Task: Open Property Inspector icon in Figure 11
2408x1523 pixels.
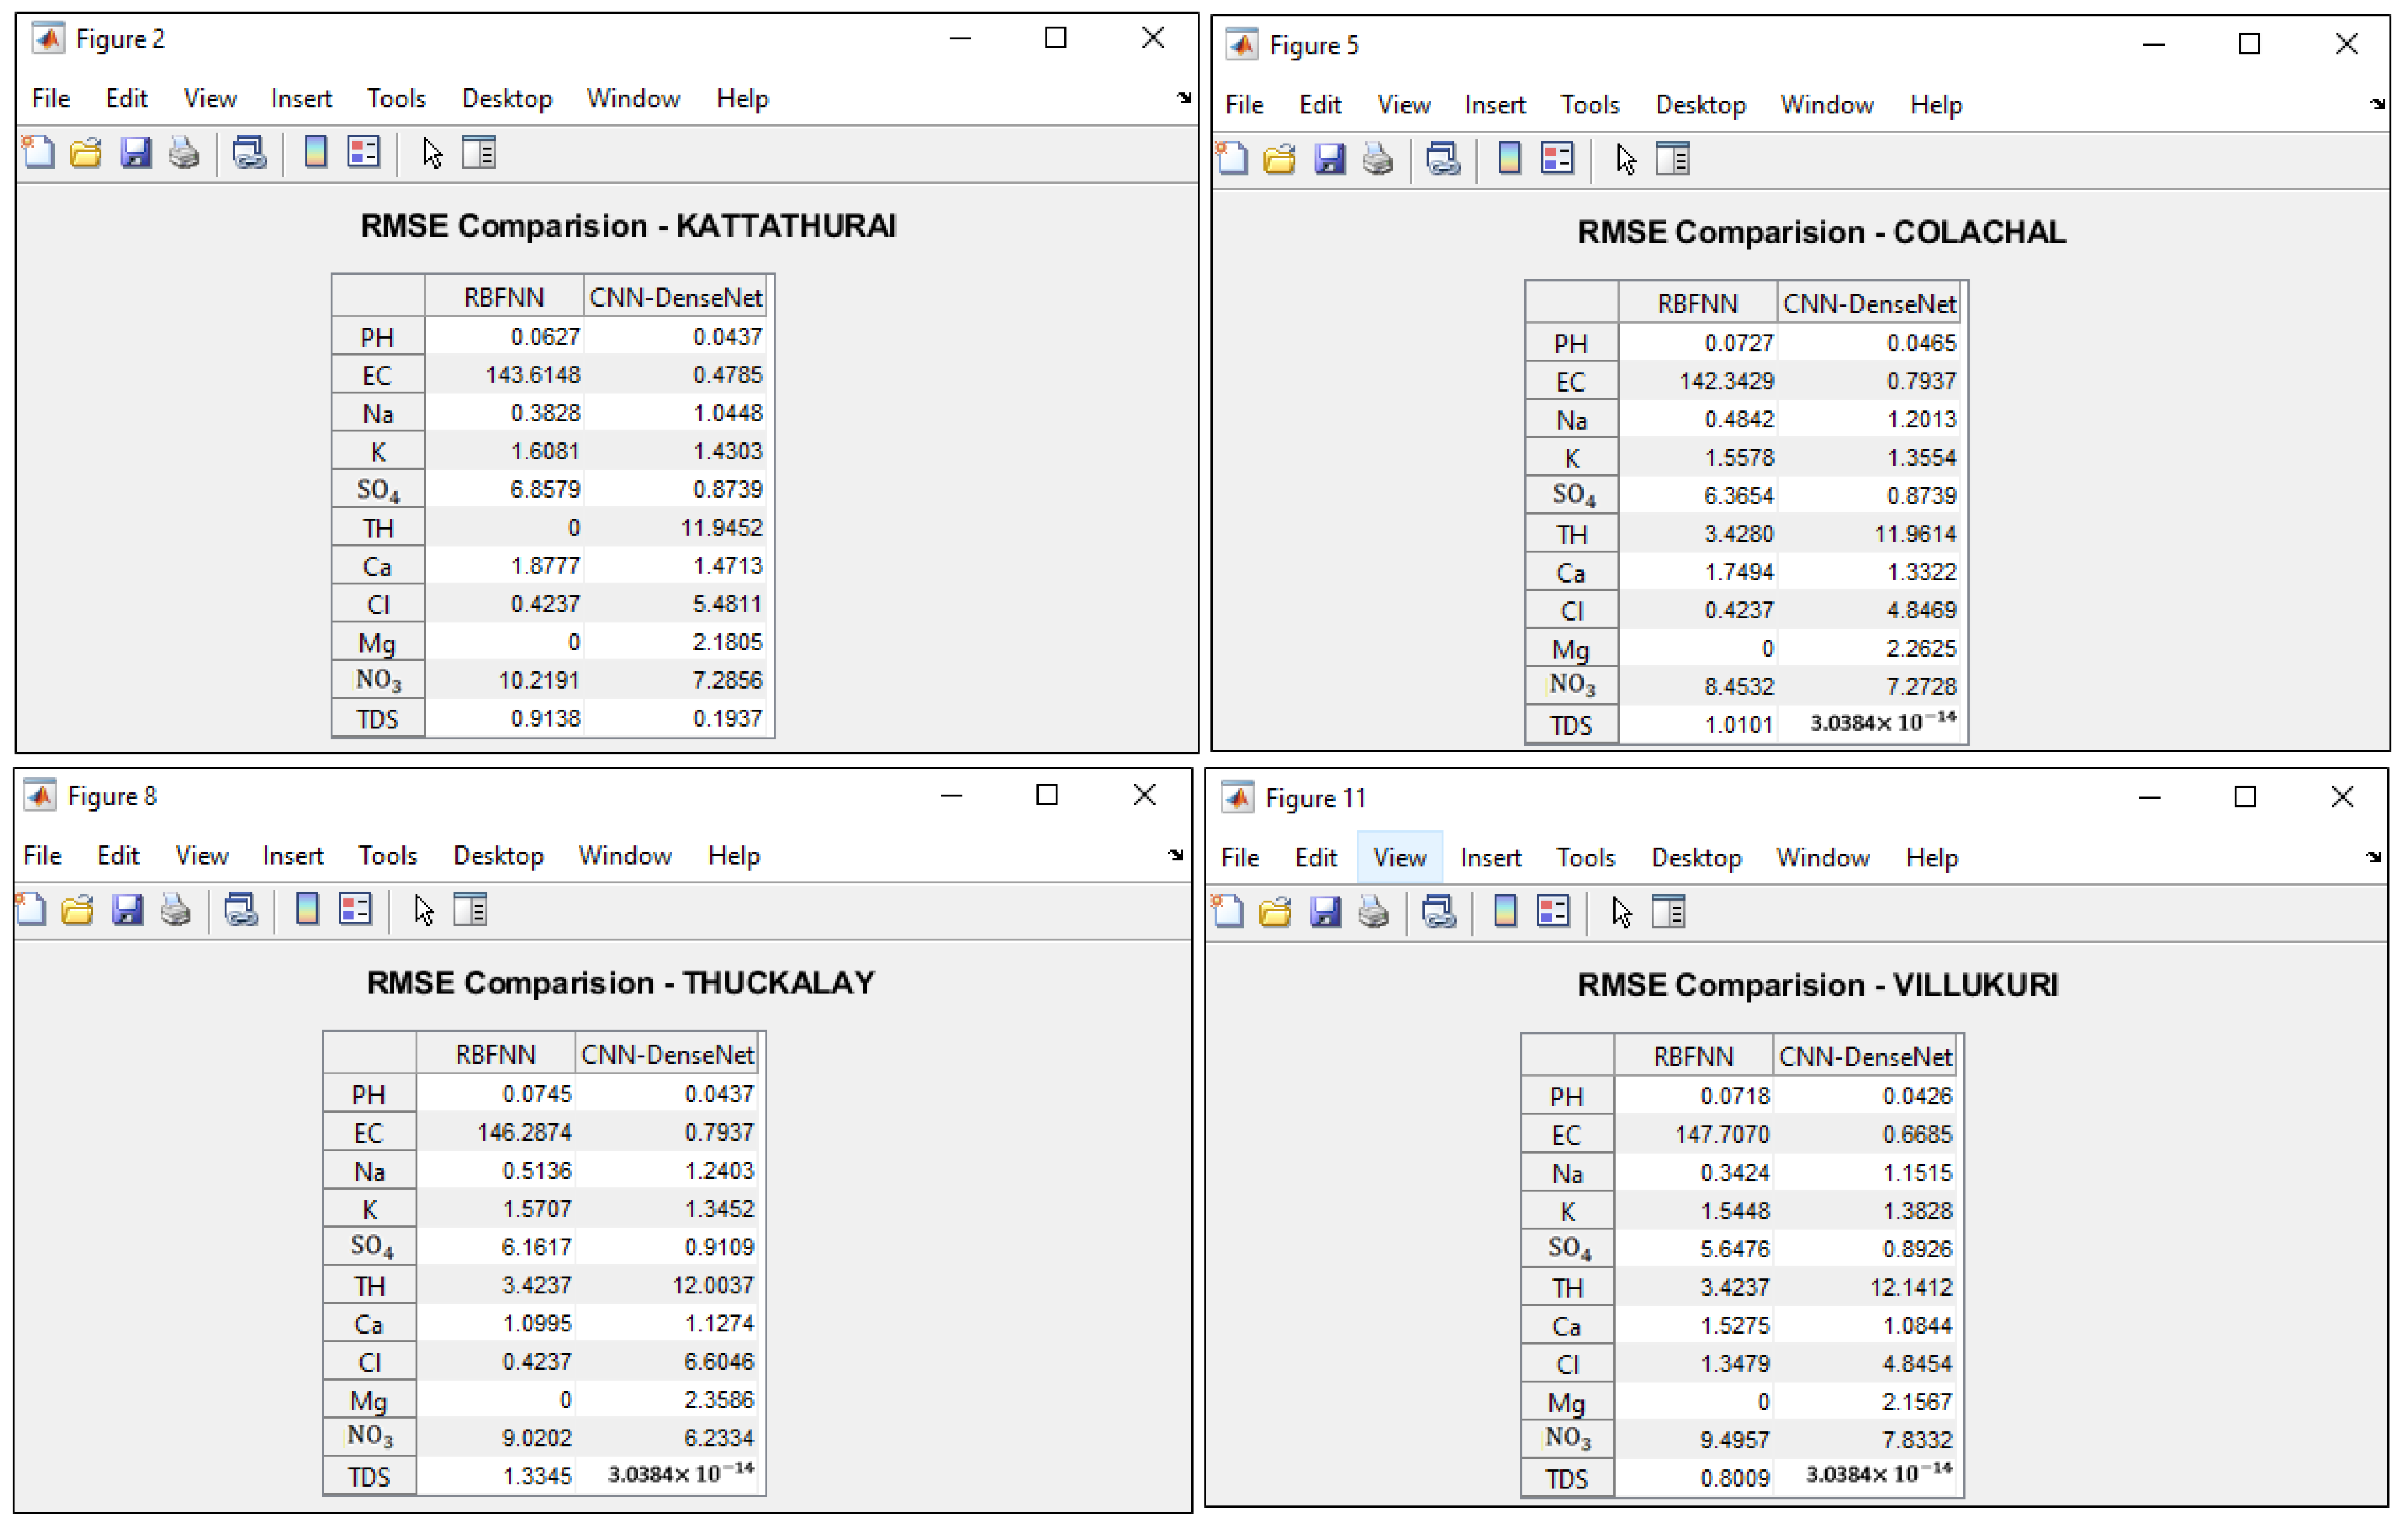Action: tap(1668, 912)
